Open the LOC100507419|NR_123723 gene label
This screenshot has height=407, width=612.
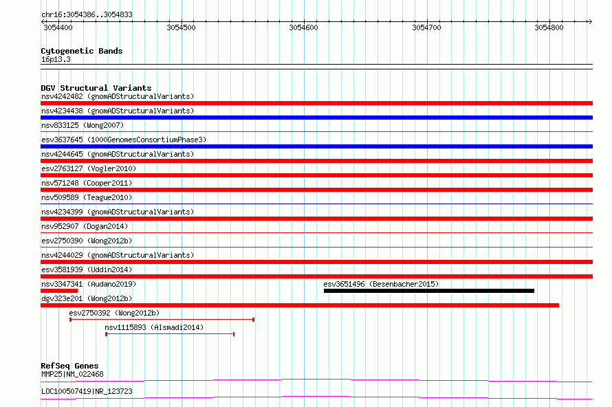[x=87, y=391]
